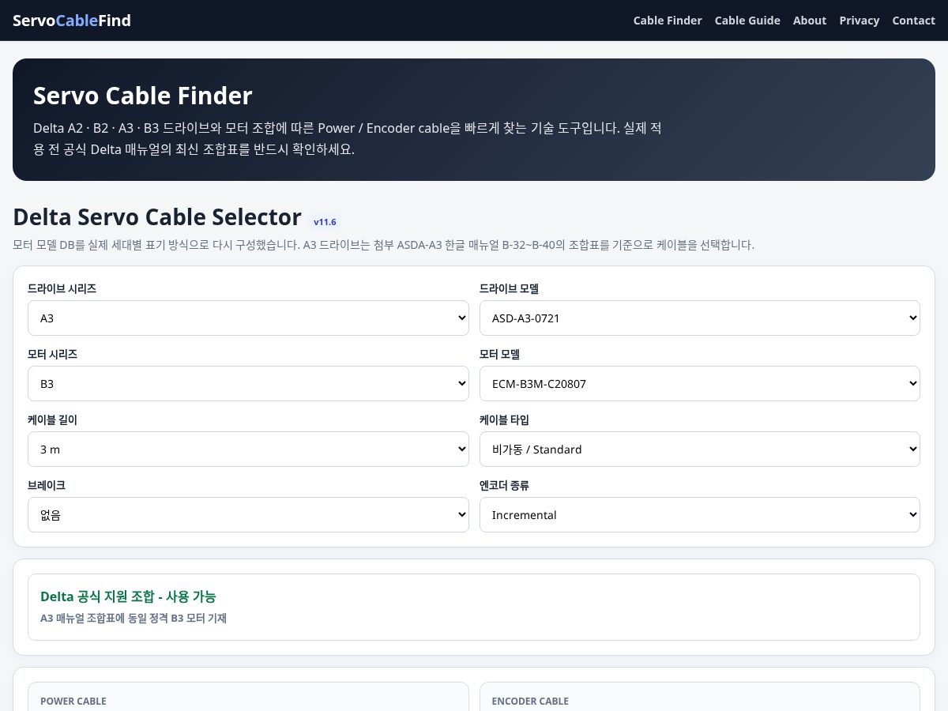948x711 pixels.
Task: Open the About page link
Action: (810, 21)
